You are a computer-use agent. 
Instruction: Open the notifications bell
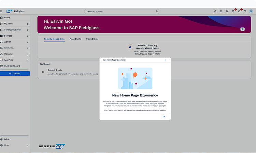pyautogui.click(x=239, y=11)
